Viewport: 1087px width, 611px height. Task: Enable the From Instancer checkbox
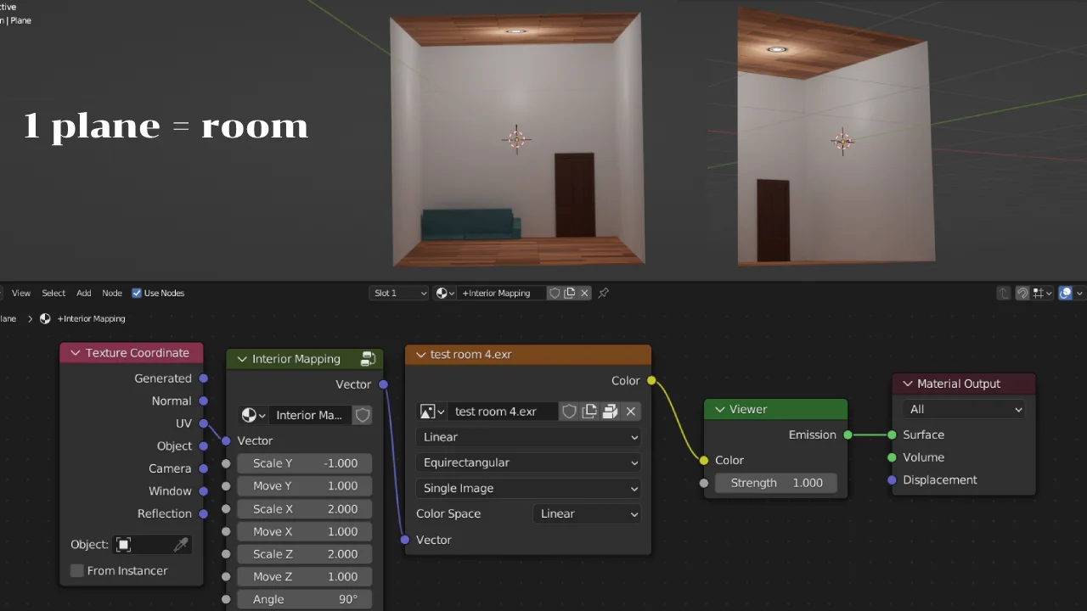click(x=77, y=570)
